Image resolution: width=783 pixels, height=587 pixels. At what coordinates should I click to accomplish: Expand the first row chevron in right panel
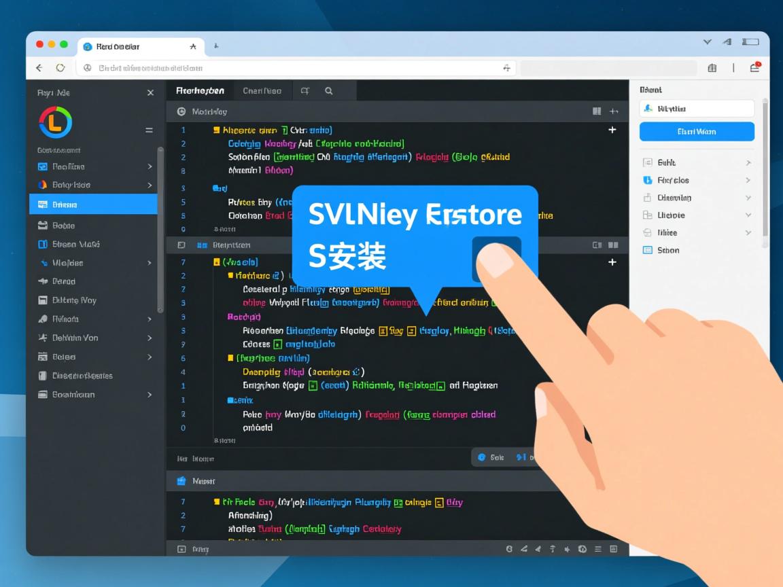(748, 163)
